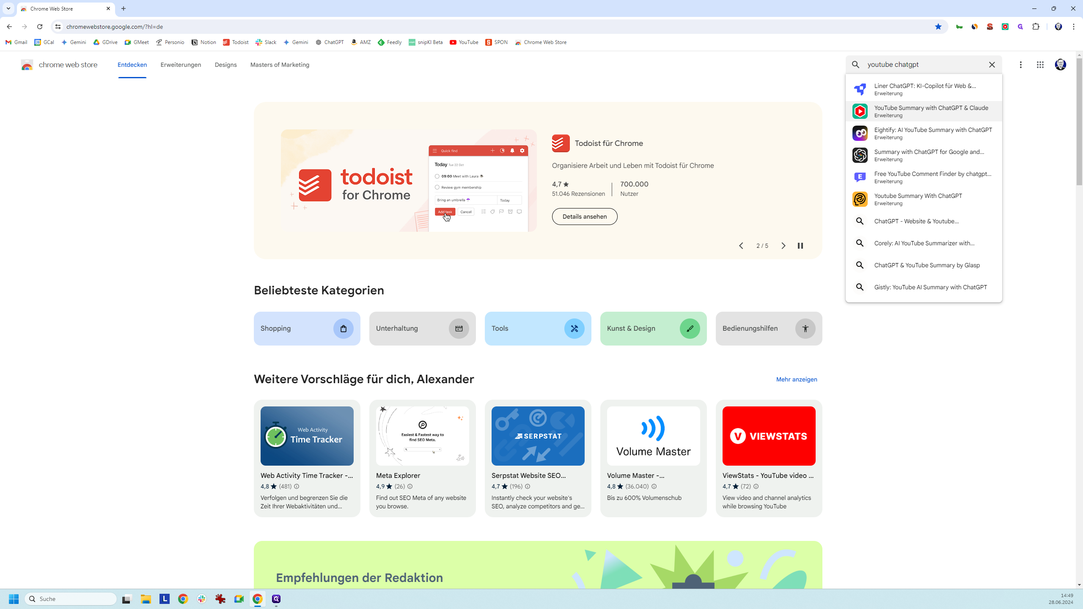1083x609 pixels.
Task: Open Slack from the taskbar
Action: (x=202, y=599)
